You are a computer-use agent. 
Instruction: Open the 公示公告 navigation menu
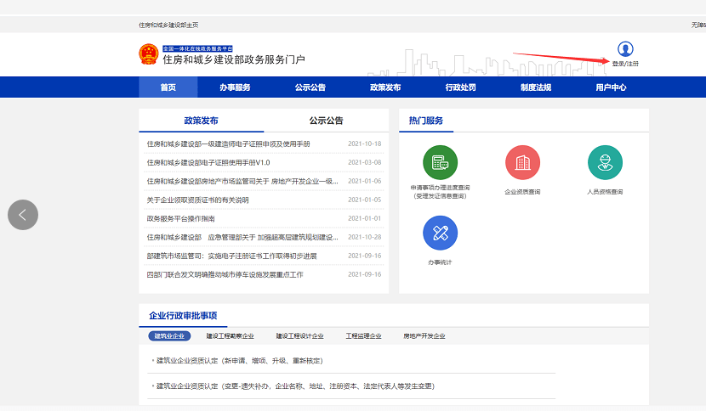click(x=310, y=87)
